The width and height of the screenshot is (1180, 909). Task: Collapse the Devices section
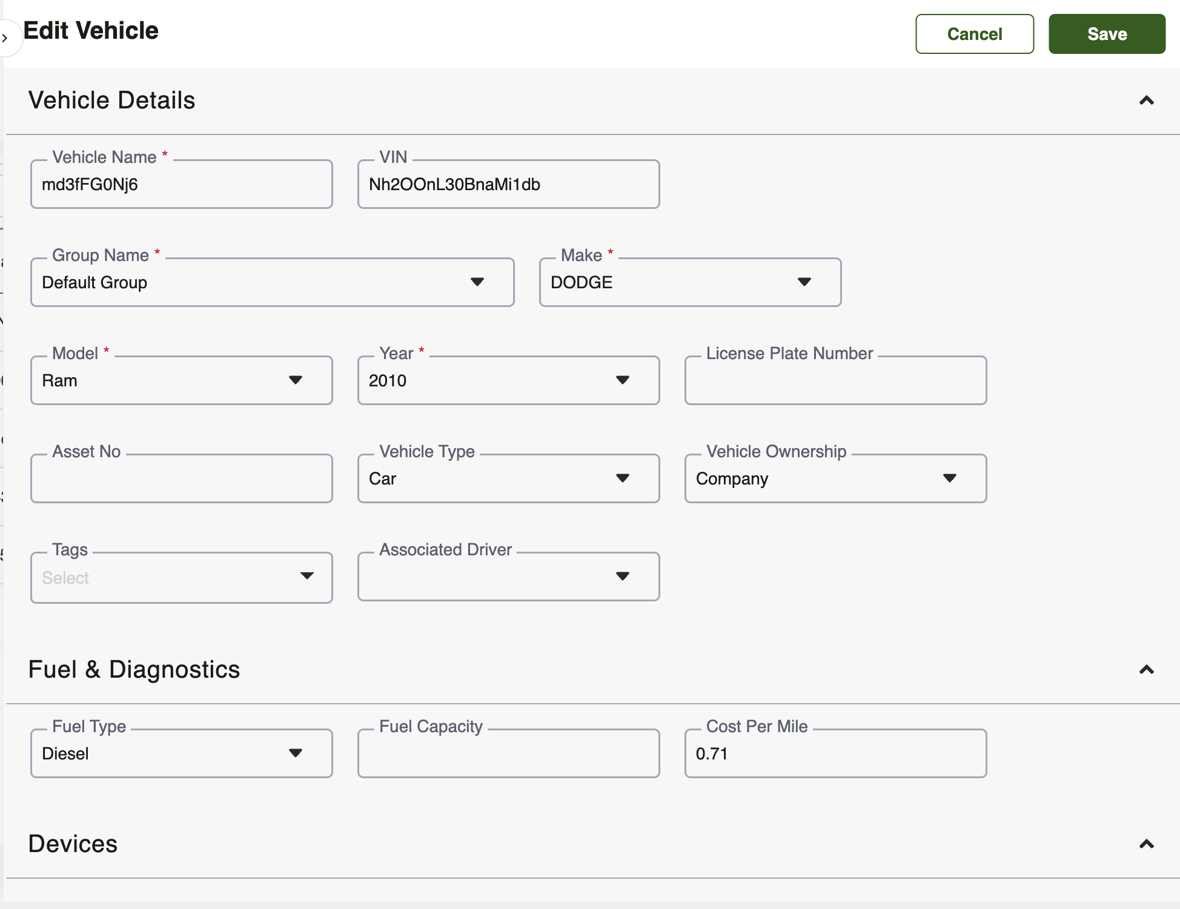(x=1146, y=844)
